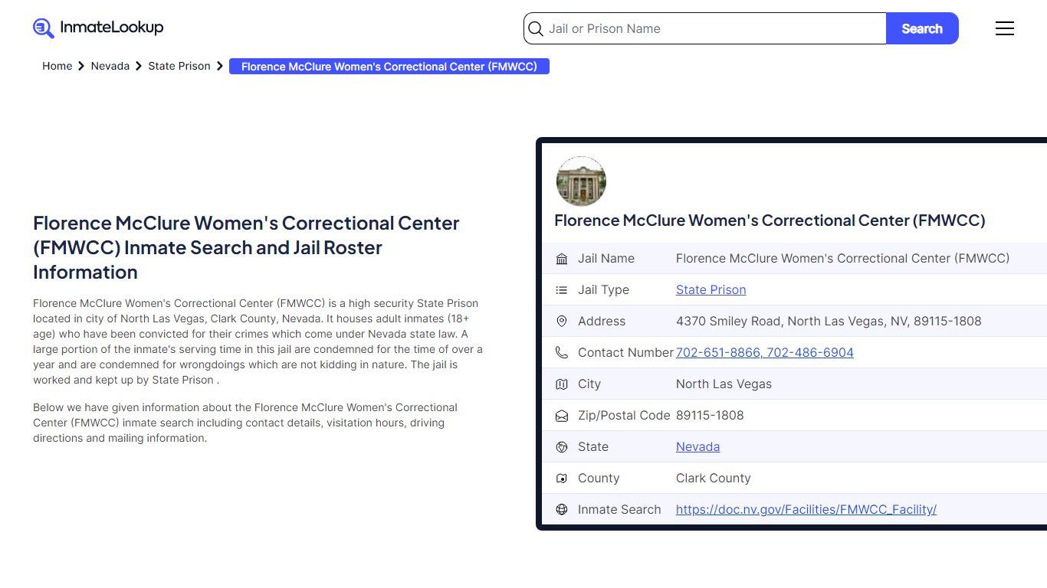Click the 'Contact Number' row label
This screenshot has height=588, width=1047.
625,352
